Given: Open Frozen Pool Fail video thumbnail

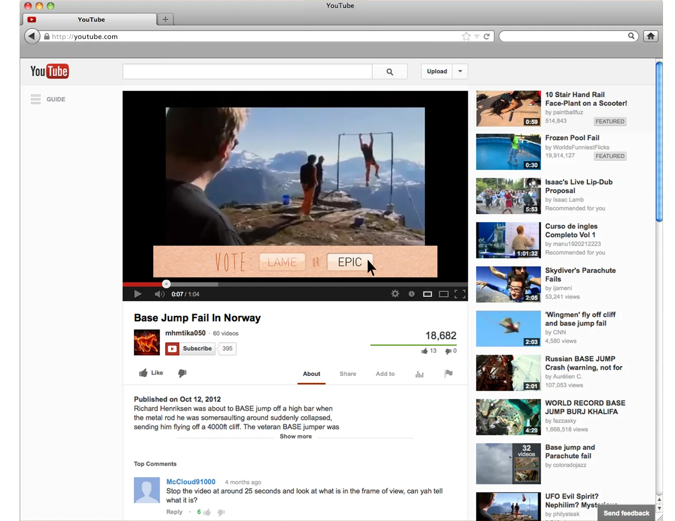Looking at the screenshot, I should tap(509, 152).
